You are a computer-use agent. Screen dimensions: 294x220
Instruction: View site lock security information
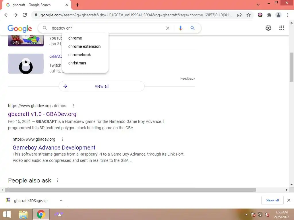(36, 15)
